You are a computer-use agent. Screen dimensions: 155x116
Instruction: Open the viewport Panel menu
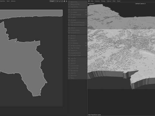coord(119,1)
